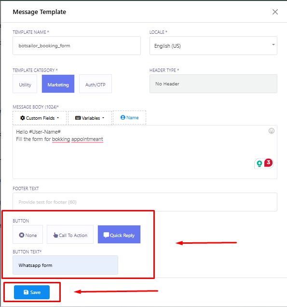Click the keyboard icon on Variables

[x=78, y=118]
